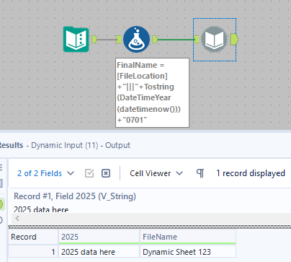This screenshot has width=291, height=262.
Task: Click the '1 record displayed' text
Action: click(251, 173)
